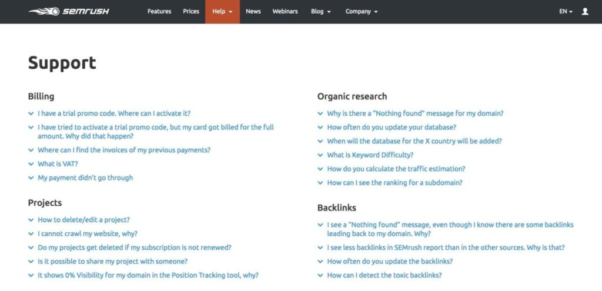This screenshot has height=291, width=602.
Task: Click chevron before "What is Keyword Difficulty?"
Action: (320, 155)
